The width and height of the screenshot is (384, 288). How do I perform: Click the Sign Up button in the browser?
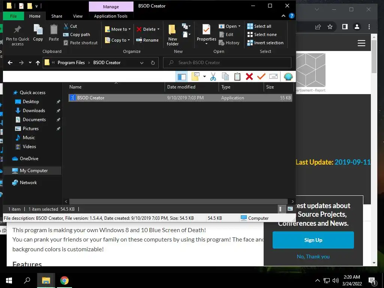(x=313, y=240)
